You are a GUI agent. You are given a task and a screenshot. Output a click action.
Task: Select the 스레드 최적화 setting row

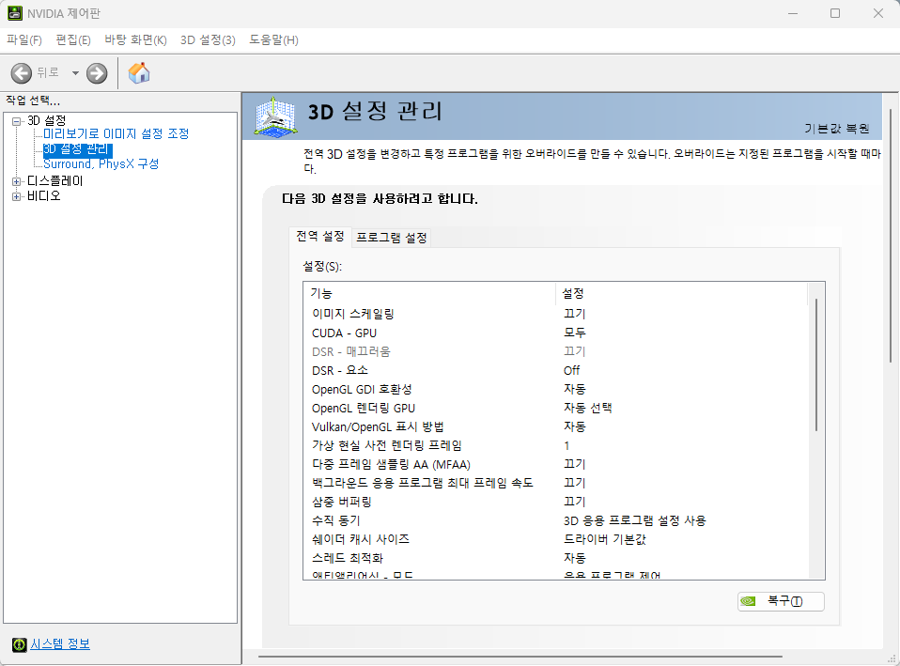click(555, 558)
